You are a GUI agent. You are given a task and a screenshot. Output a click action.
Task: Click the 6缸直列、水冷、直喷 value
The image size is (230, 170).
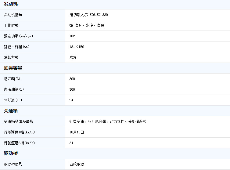tap(87, 25)
